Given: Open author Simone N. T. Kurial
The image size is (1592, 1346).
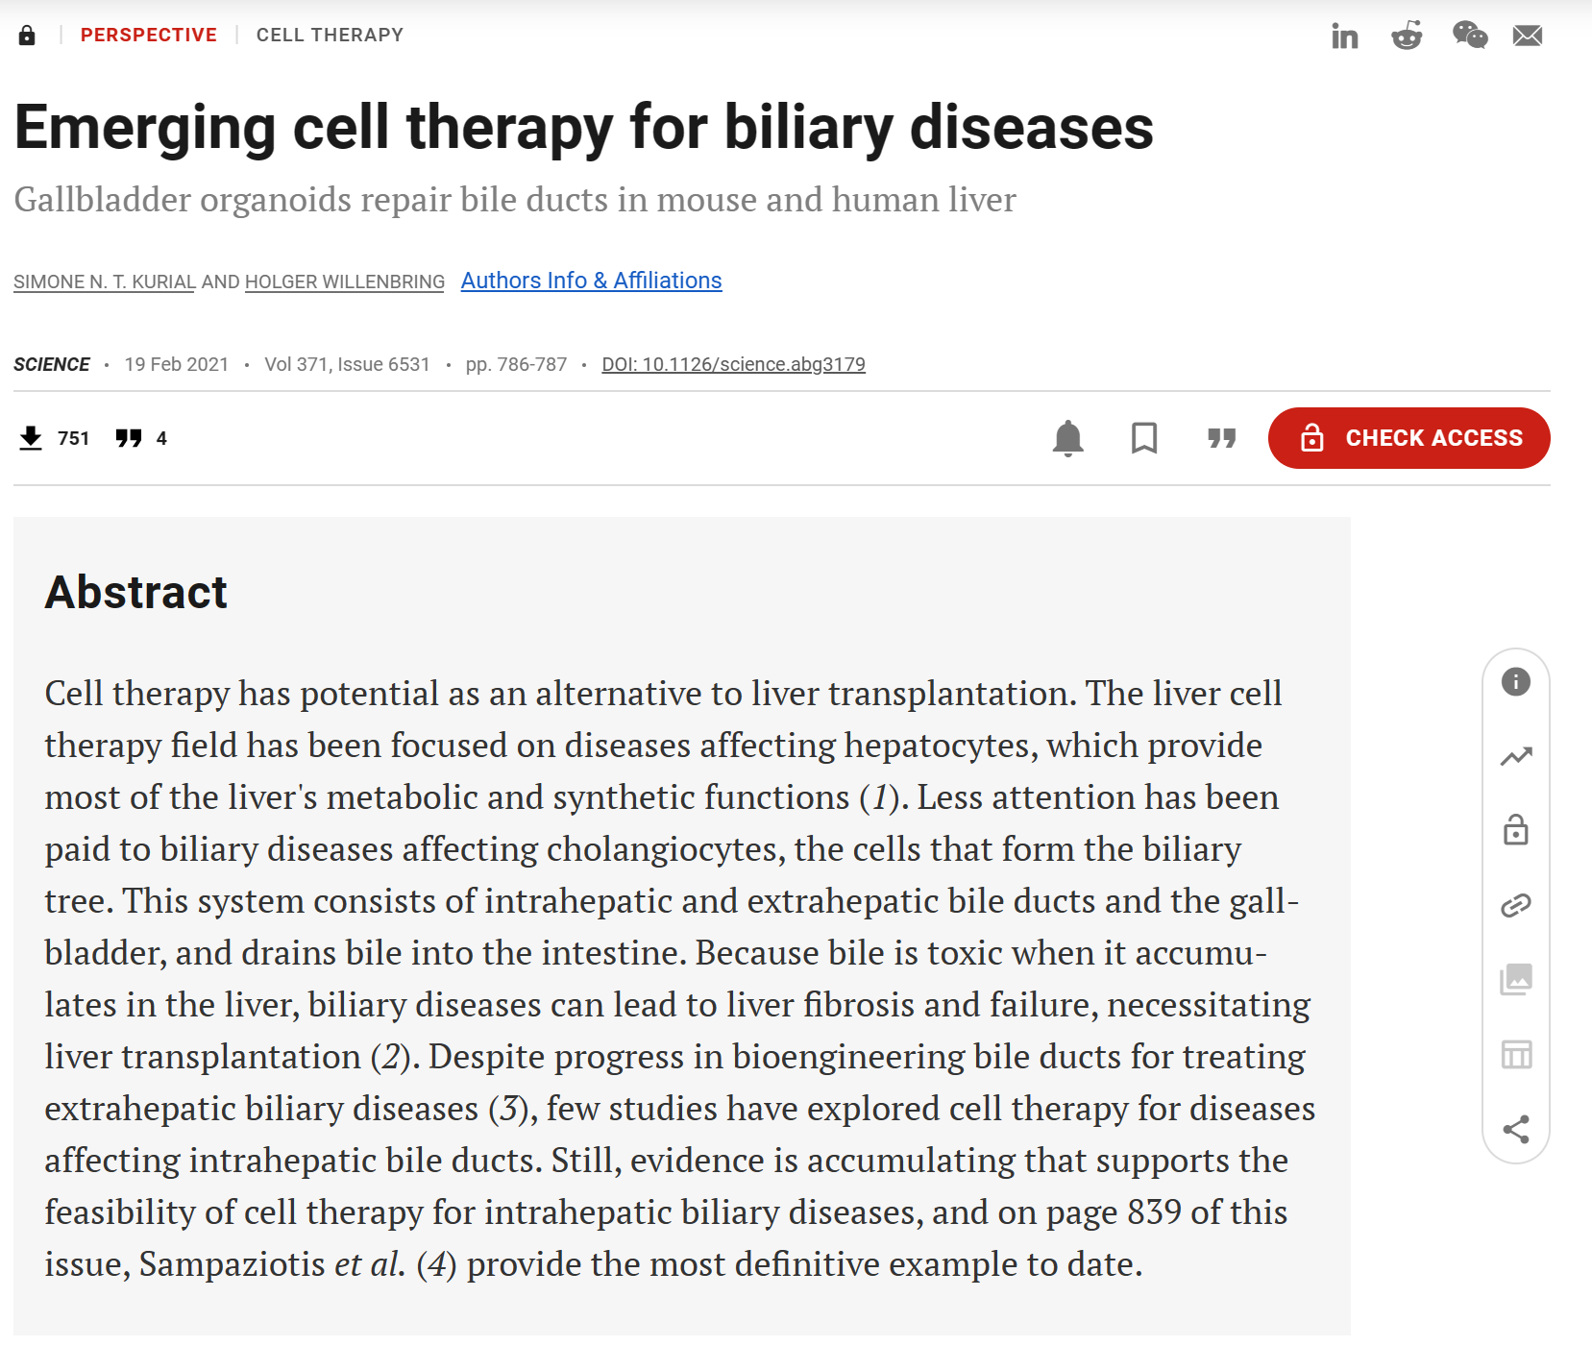Looking at the screenshot, I should coord(105,281).
